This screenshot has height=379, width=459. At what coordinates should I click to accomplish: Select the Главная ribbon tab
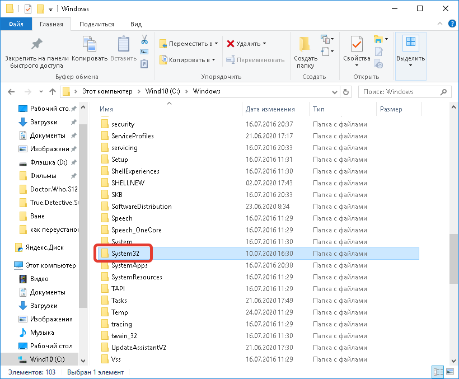click(51, 24)
